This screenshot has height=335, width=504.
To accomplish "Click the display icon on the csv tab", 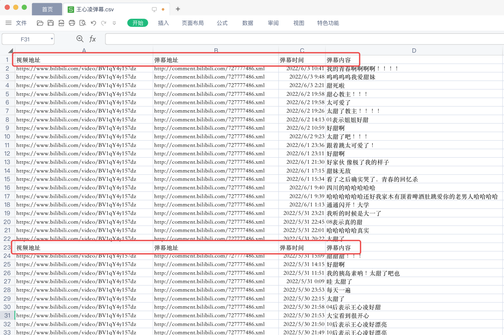I will (x=154, y=9).
